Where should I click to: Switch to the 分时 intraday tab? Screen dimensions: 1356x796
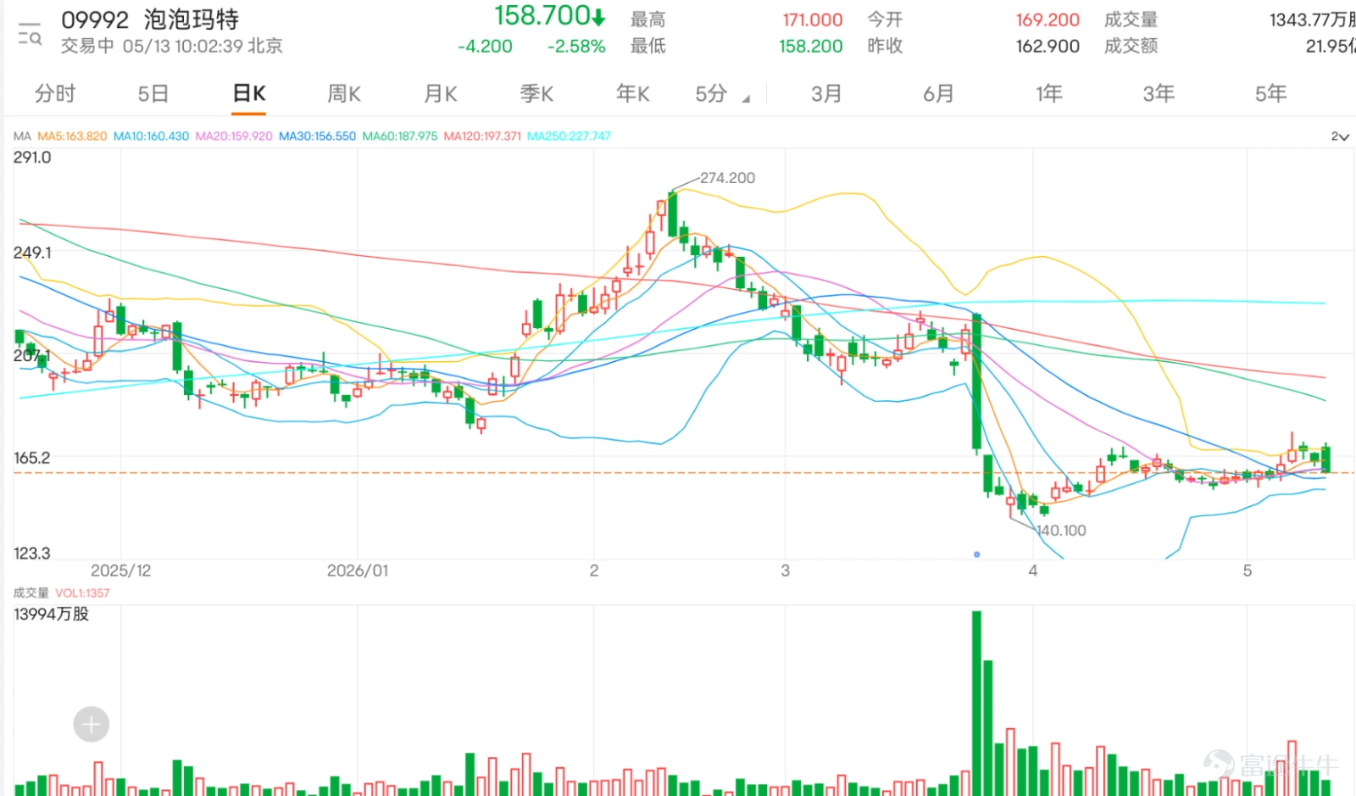(x=55, y=93)
